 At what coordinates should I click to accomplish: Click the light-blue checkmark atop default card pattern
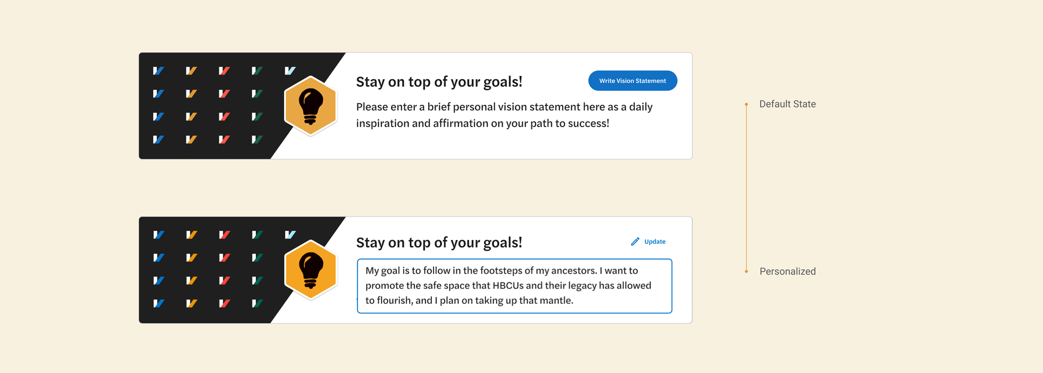[290, 71]
